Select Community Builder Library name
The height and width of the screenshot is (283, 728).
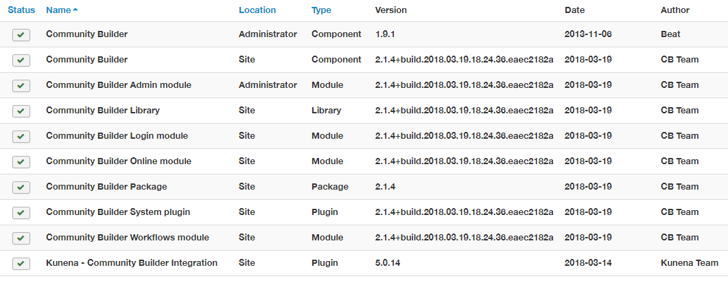tap(103, 111)
